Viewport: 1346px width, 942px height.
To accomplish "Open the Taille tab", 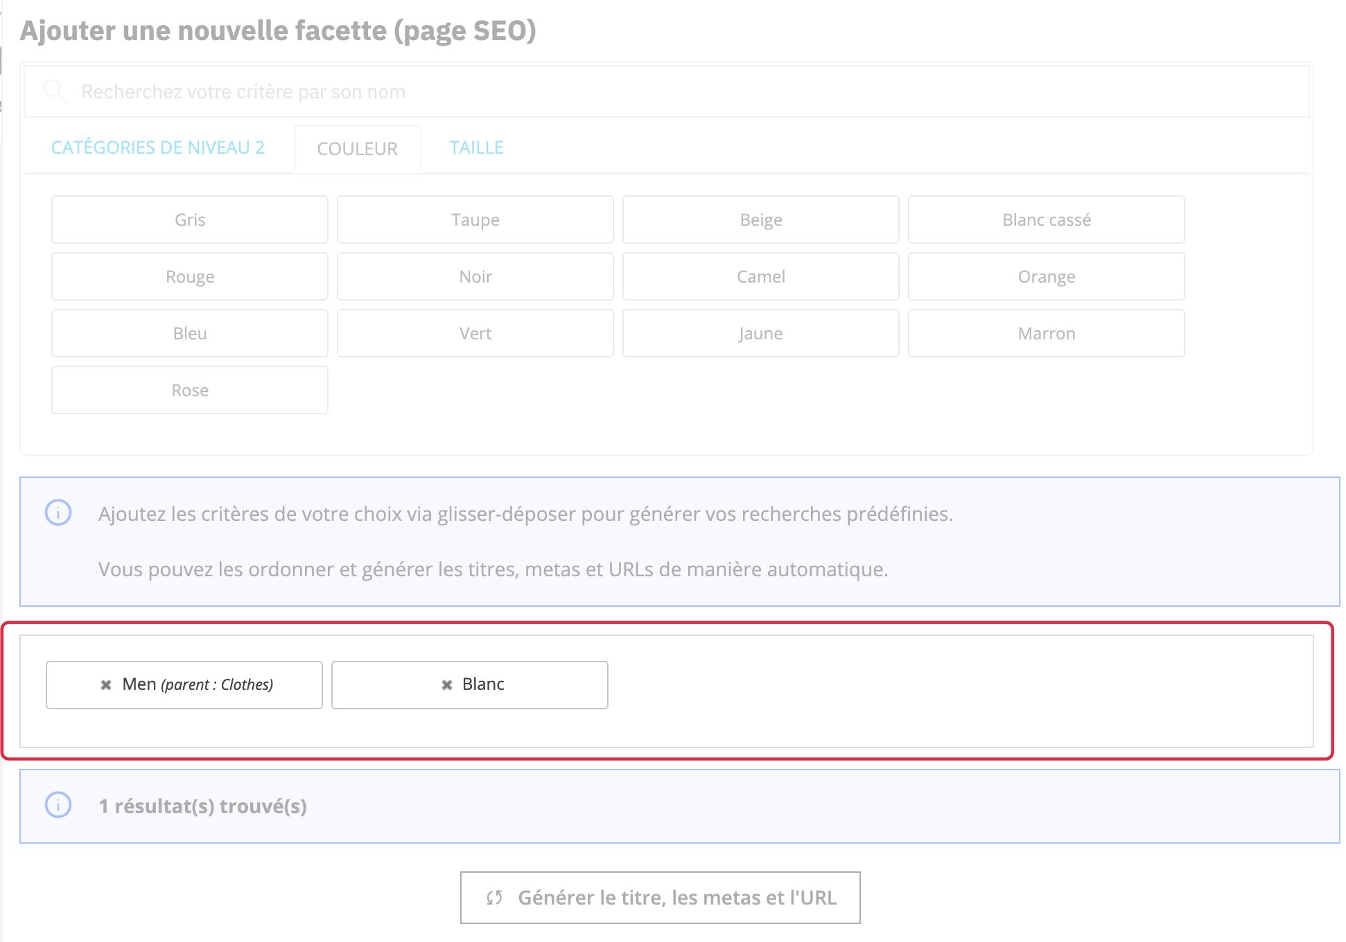I will 477,148.
